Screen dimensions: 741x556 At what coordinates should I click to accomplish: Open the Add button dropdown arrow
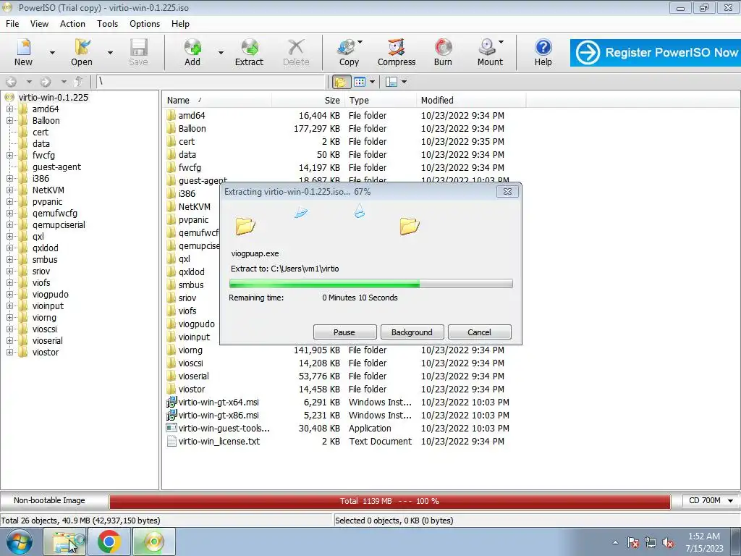(221, 53)
